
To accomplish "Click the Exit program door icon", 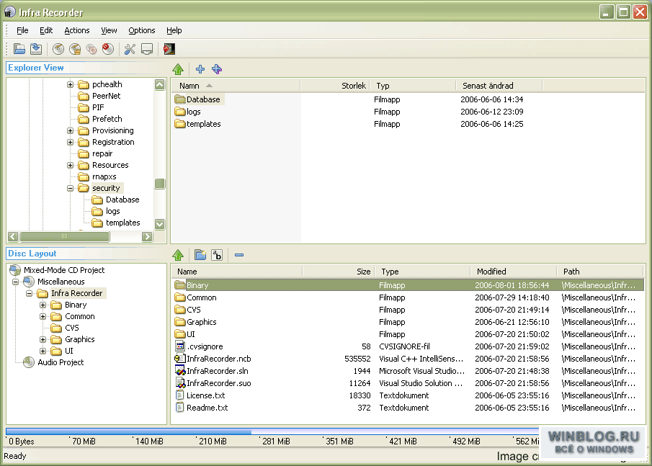I will 169,49.
